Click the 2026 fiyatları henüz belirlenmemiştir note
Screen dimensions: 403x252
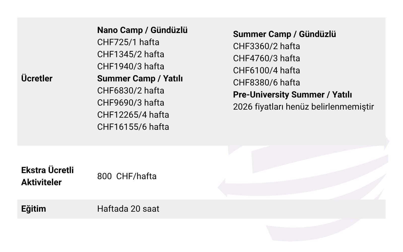pyautogui.click(x=303, y=107)
